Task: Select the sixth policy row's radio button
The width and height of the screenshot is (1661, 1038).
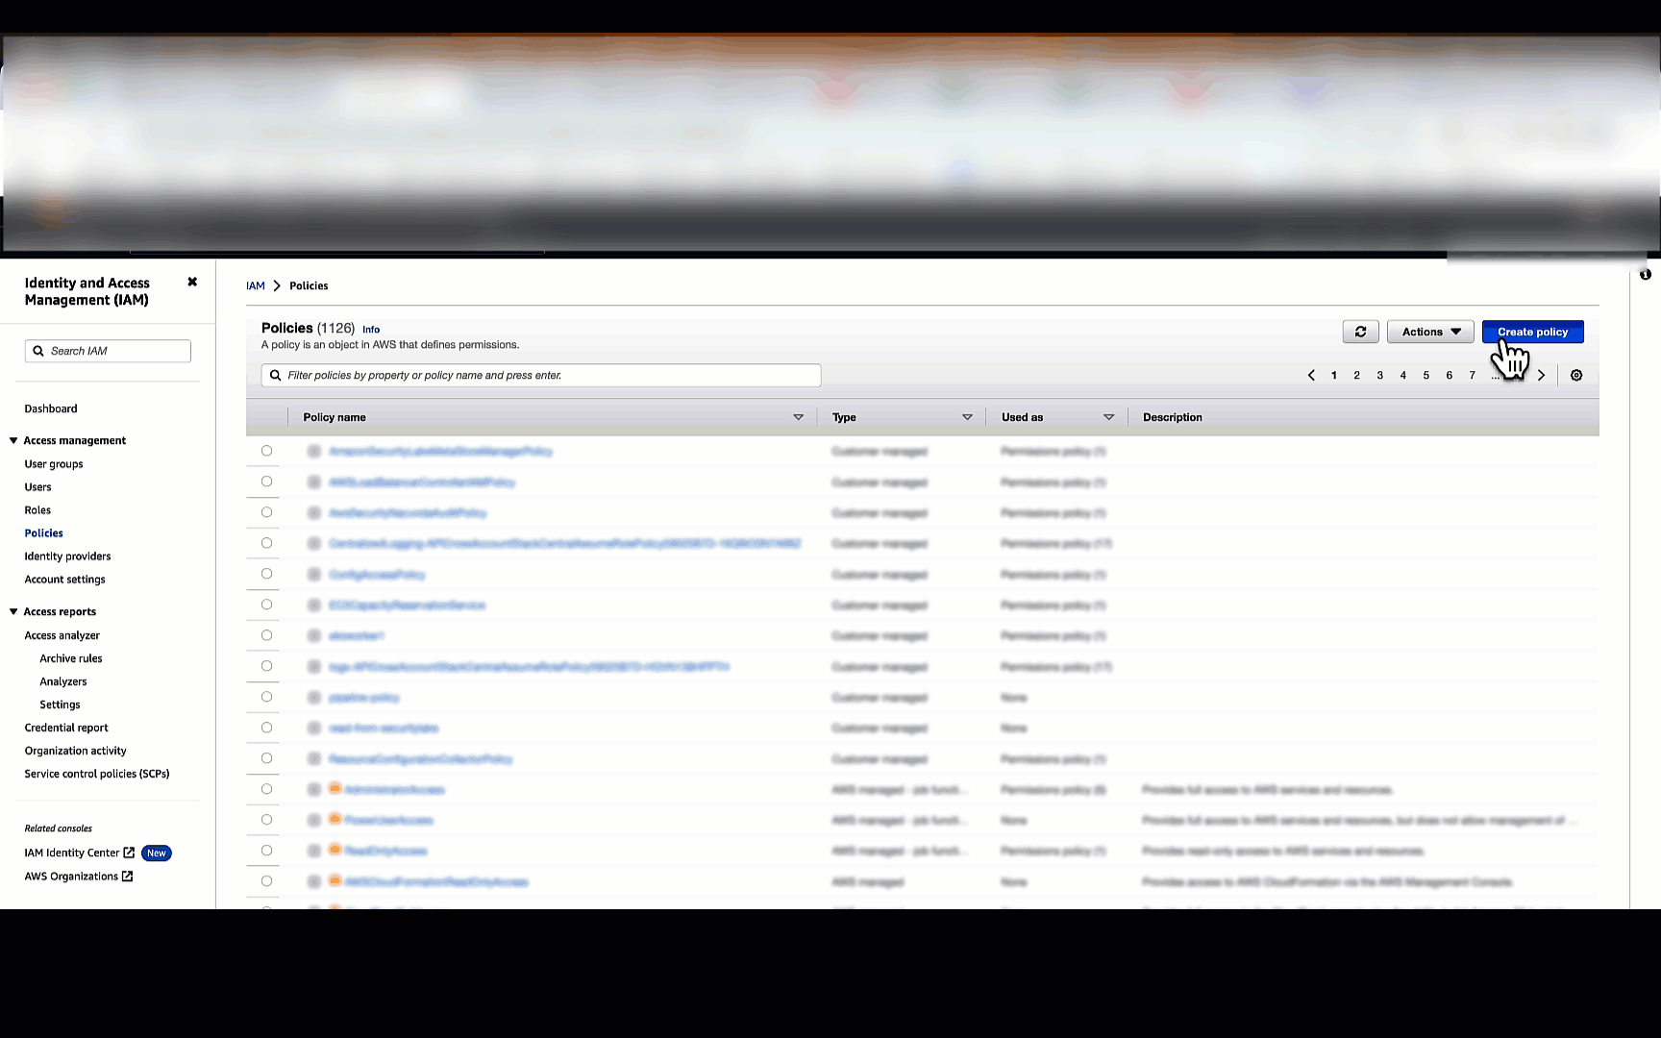Action: [x=266, y=605]
